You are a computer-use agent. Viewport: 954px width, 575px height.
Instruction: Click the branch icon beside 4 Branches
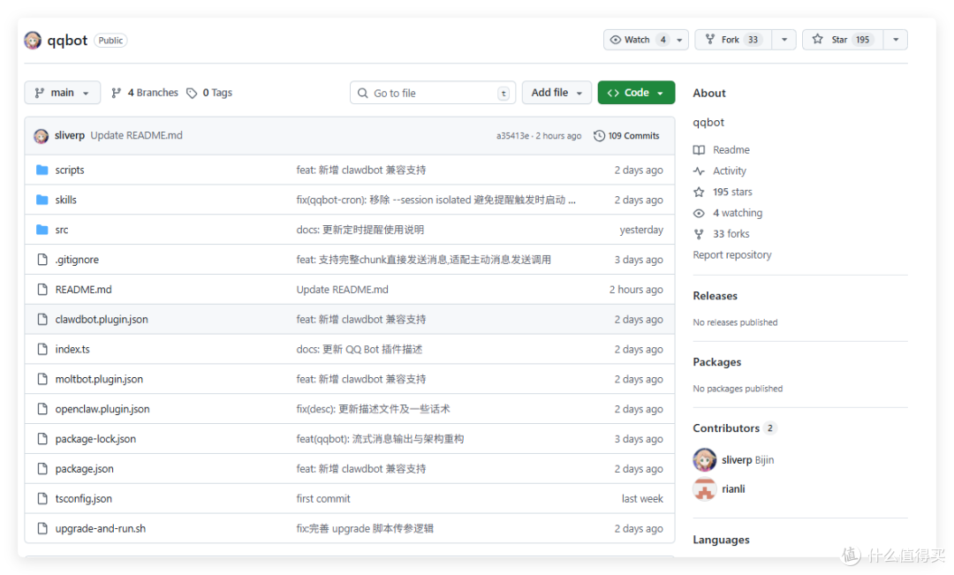(x=117, y=93)
